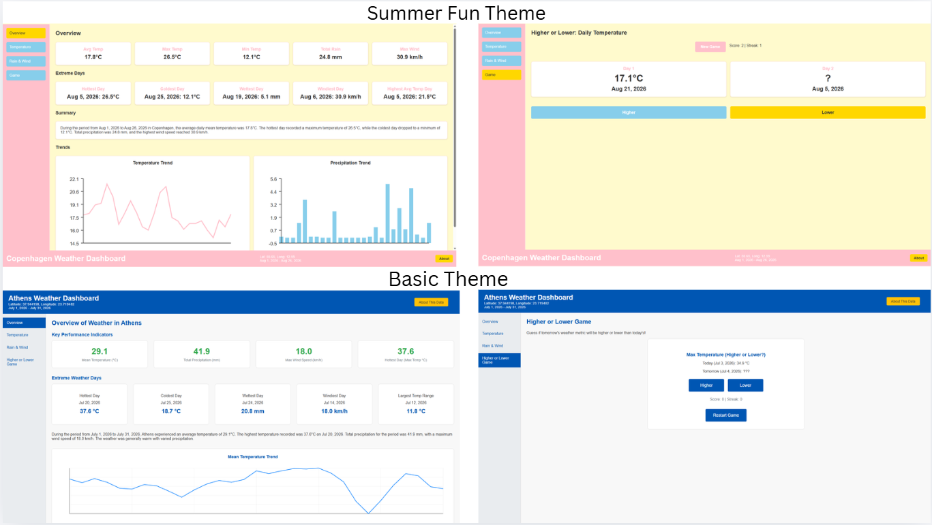Select the Windiest Day Aug 6, 2026 card
932x525 pixels.
331,94
